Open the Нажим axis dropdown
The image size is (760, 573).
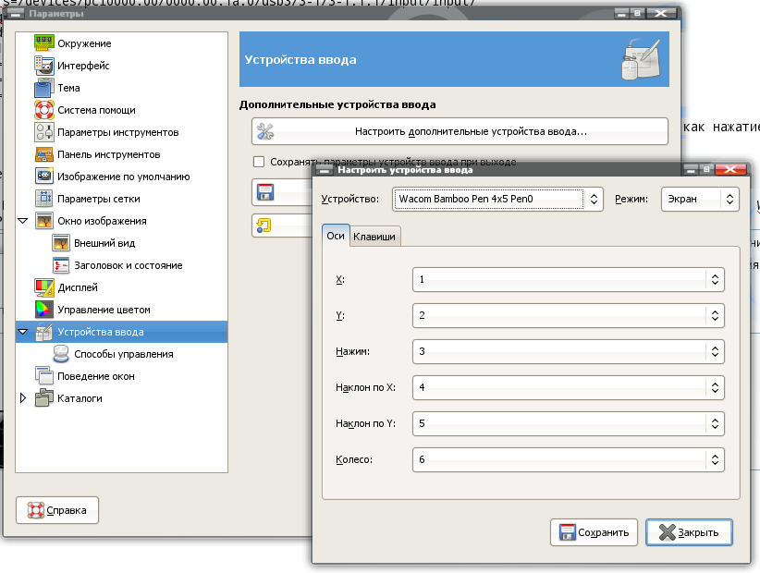click(567, 351)
